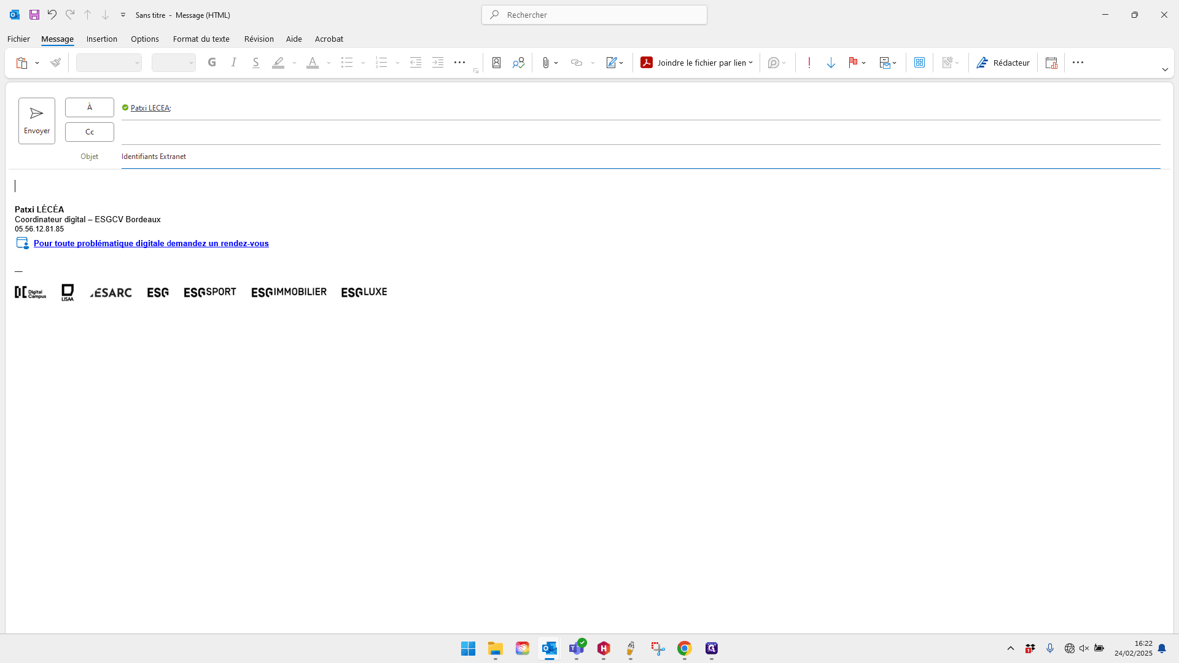Expand the ribbon display options chevron
This screenshot has height=663, width=1179.
(1165, 69)
